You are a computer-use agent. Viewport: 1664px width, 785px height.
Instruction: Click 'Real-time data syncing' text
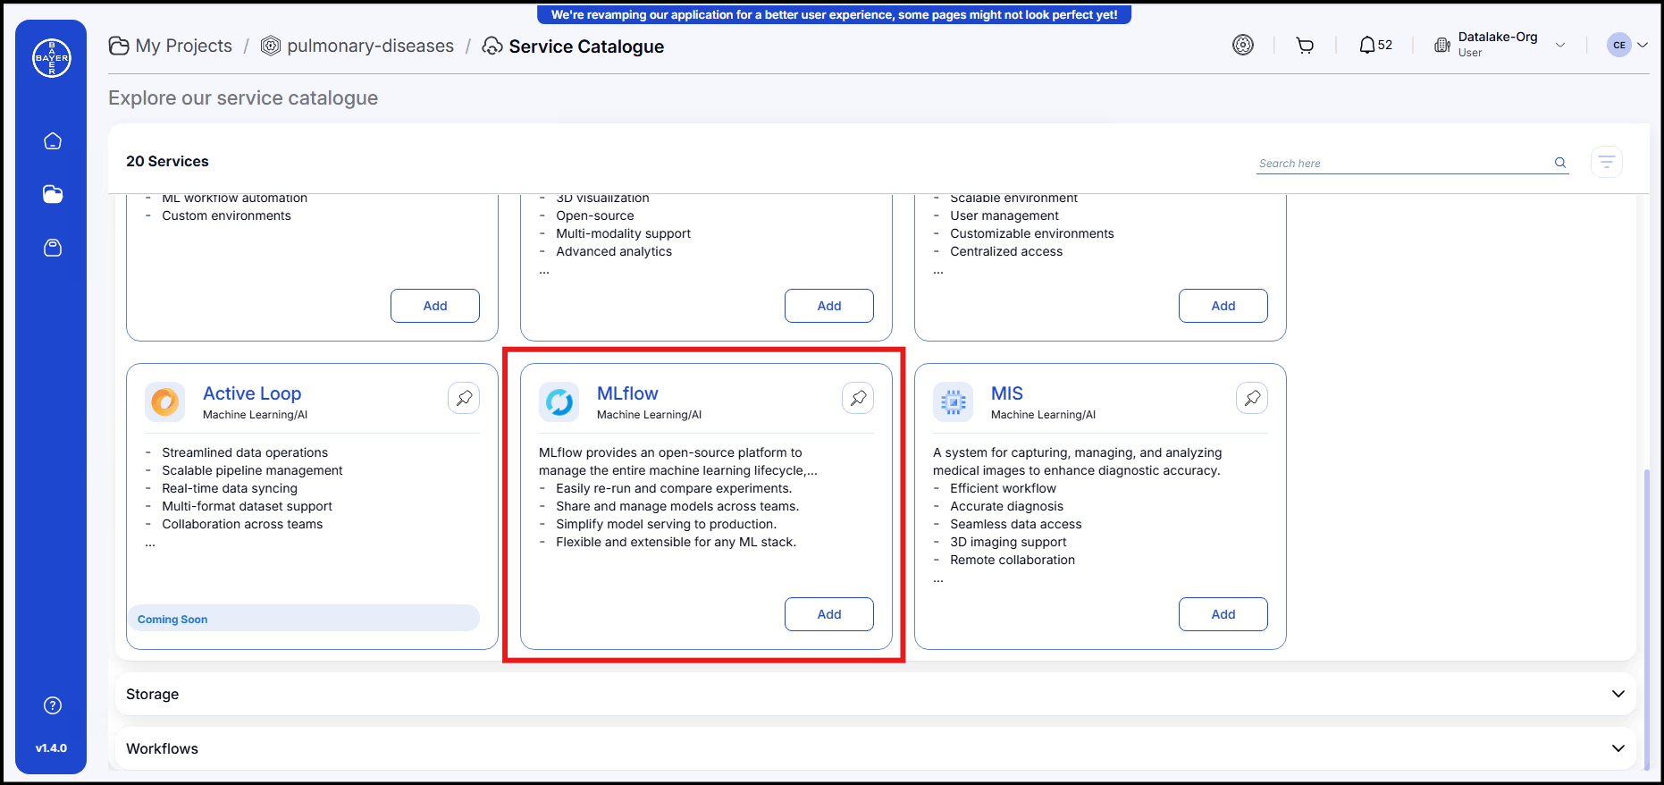click(x=230, y=488)
